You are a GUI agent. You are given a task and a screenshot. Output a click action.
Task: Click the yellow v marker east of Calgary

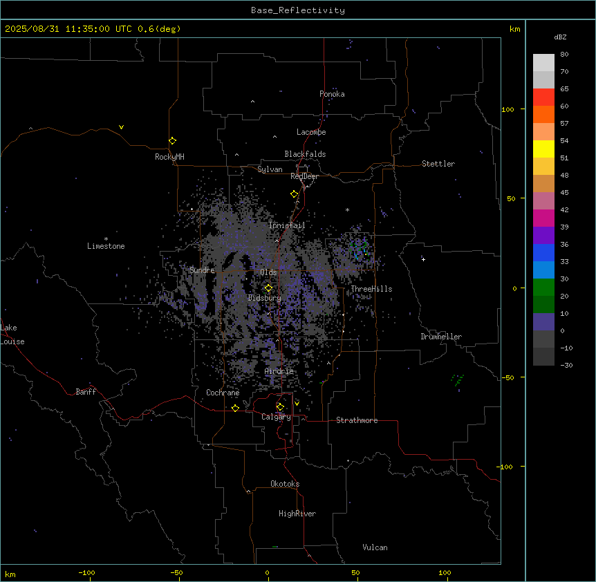(x=297, y=403)
